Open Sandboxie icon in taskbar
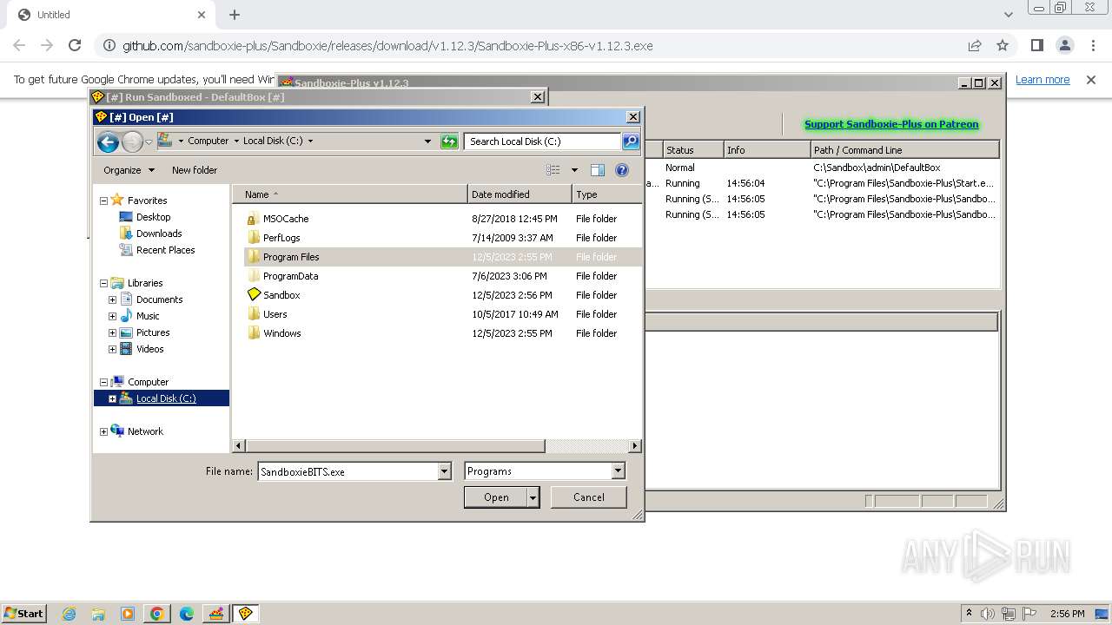Image resolution: width=1112 pixels, height=625 pixels. pos(245,614)
